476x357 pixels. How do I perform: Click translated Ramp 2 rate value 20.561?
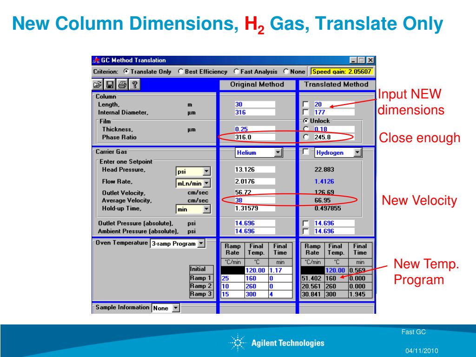[x=312, y=286]
